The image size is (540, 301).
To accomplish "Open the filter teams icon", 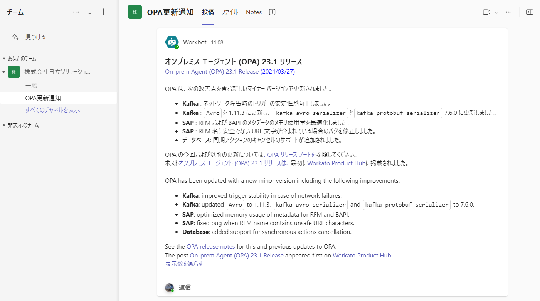I will [x=90, y=12].
